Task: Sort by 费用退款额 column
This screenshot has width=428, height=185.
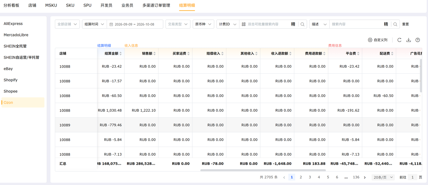Action: (324, 54)
